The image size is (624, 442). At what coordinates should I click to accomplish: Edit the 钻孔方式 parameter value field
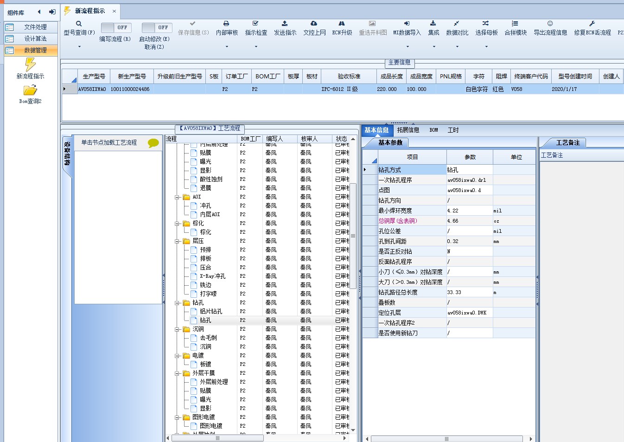(x=469, y=170)
